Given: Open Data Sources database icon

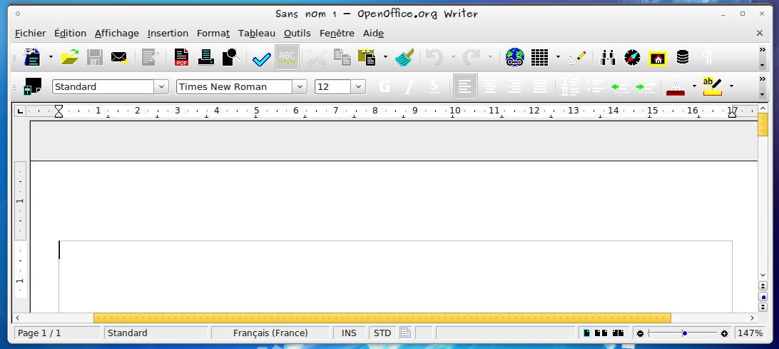Looking at the screenshot, I should [x=683, y=57].
